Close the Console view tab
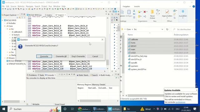 coord(55,75)
